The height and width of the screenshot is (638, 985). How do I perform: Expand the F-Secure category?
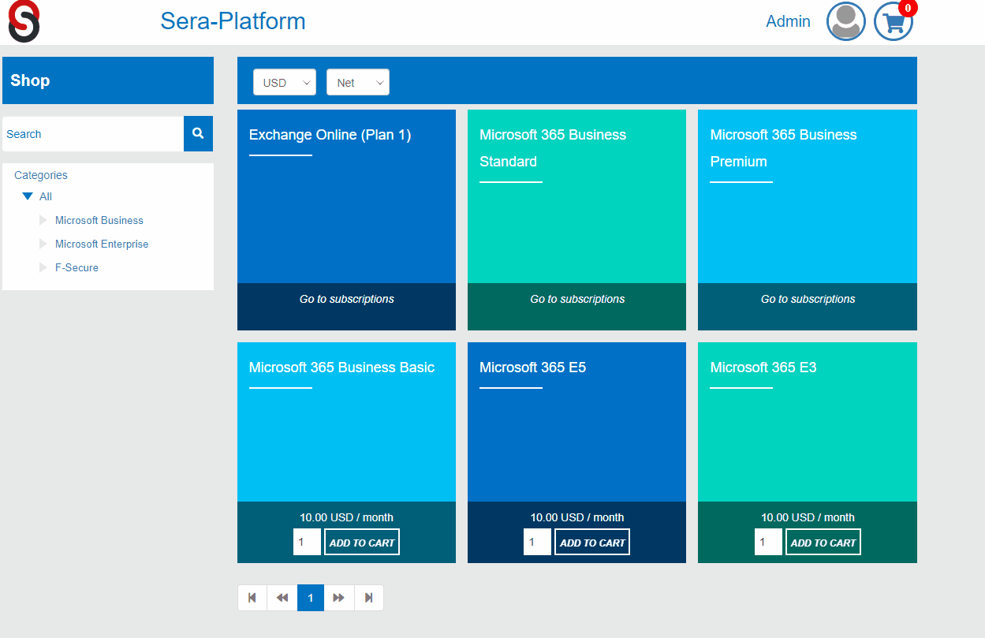pyautogui.click(x=43, y=267)
